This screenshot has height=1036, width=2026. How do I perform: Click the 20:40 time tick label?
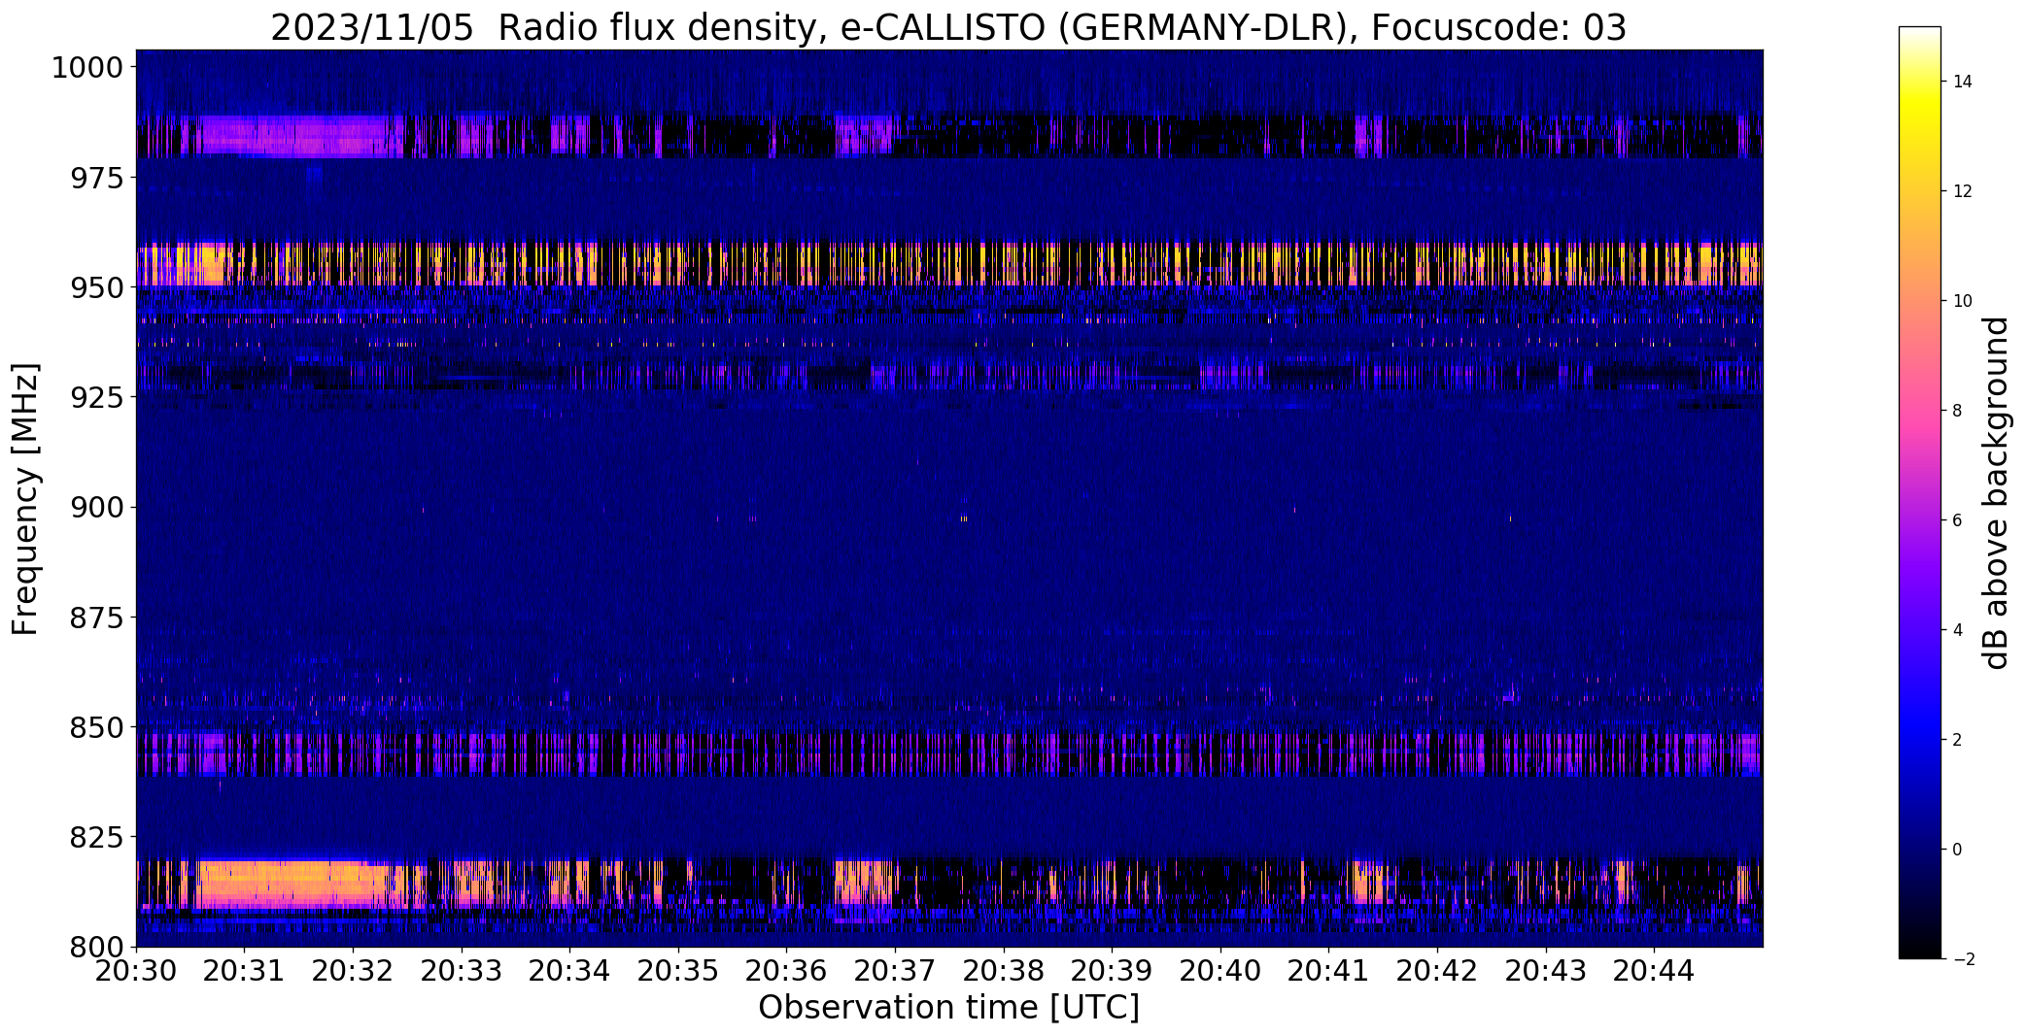1220,970
